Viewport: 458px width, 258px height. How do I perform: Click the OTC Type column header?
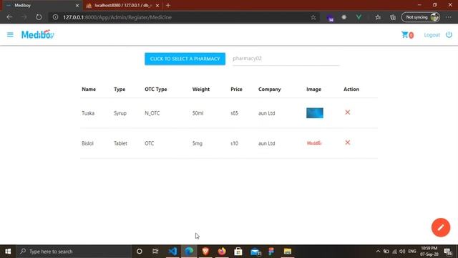pyautogui.click(x=156, y=89)
